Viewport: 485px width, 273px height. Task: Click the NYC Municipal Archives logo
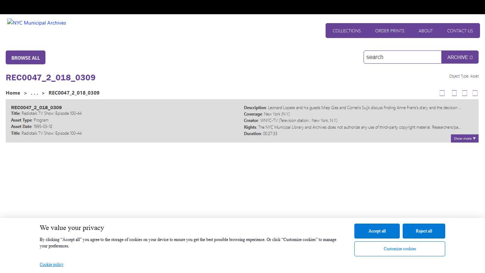click(37, 23)
